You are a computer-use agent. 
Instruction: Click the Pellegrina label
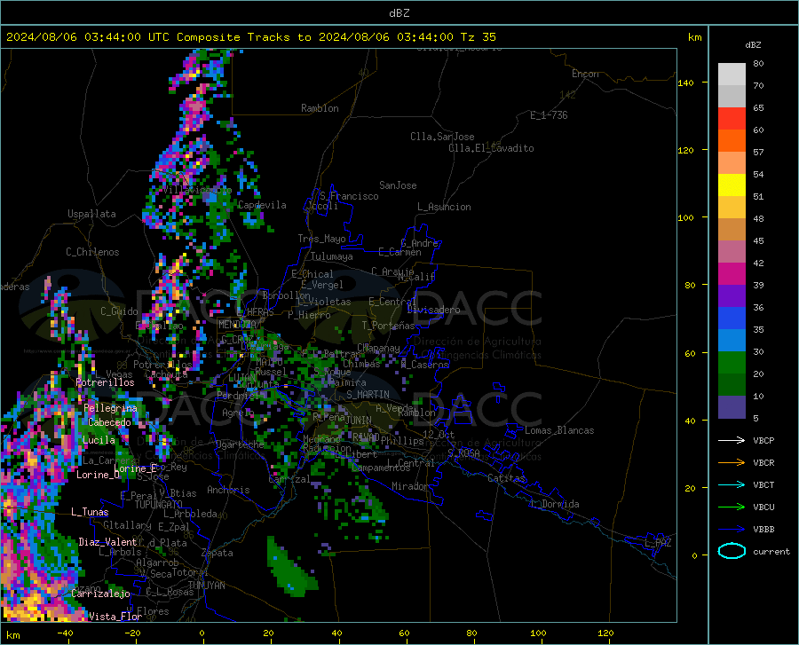[x=111, y=408]
